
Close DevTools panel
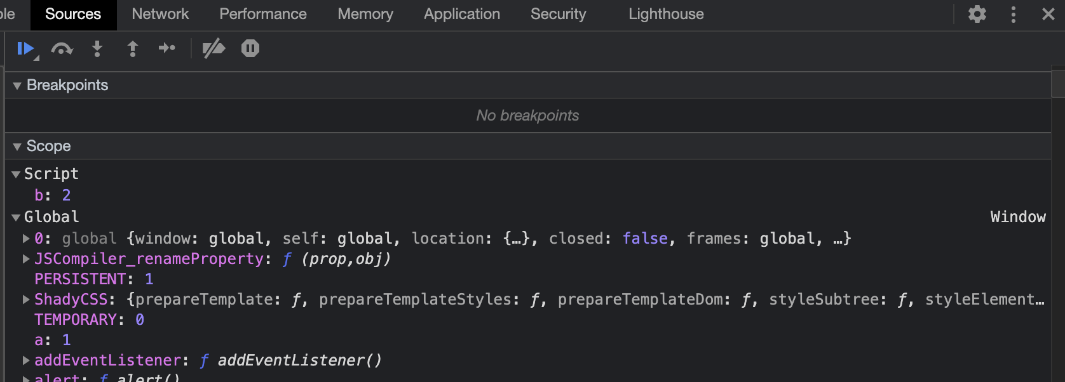(1048, 14)
